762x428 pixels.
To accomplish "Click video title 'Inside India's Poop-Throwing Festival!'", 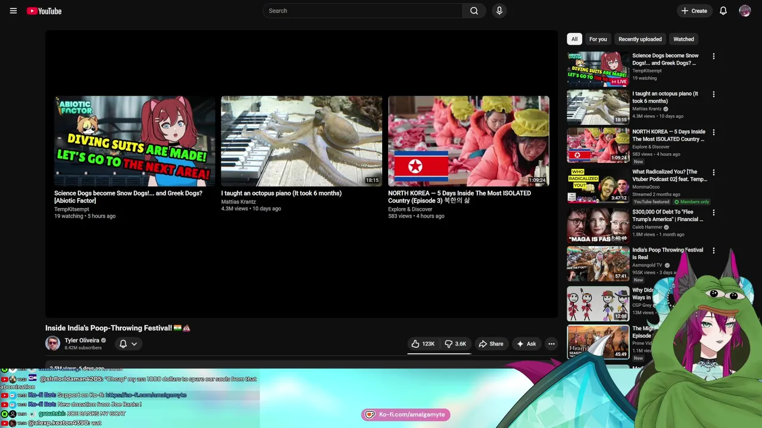I will point(118,328).
